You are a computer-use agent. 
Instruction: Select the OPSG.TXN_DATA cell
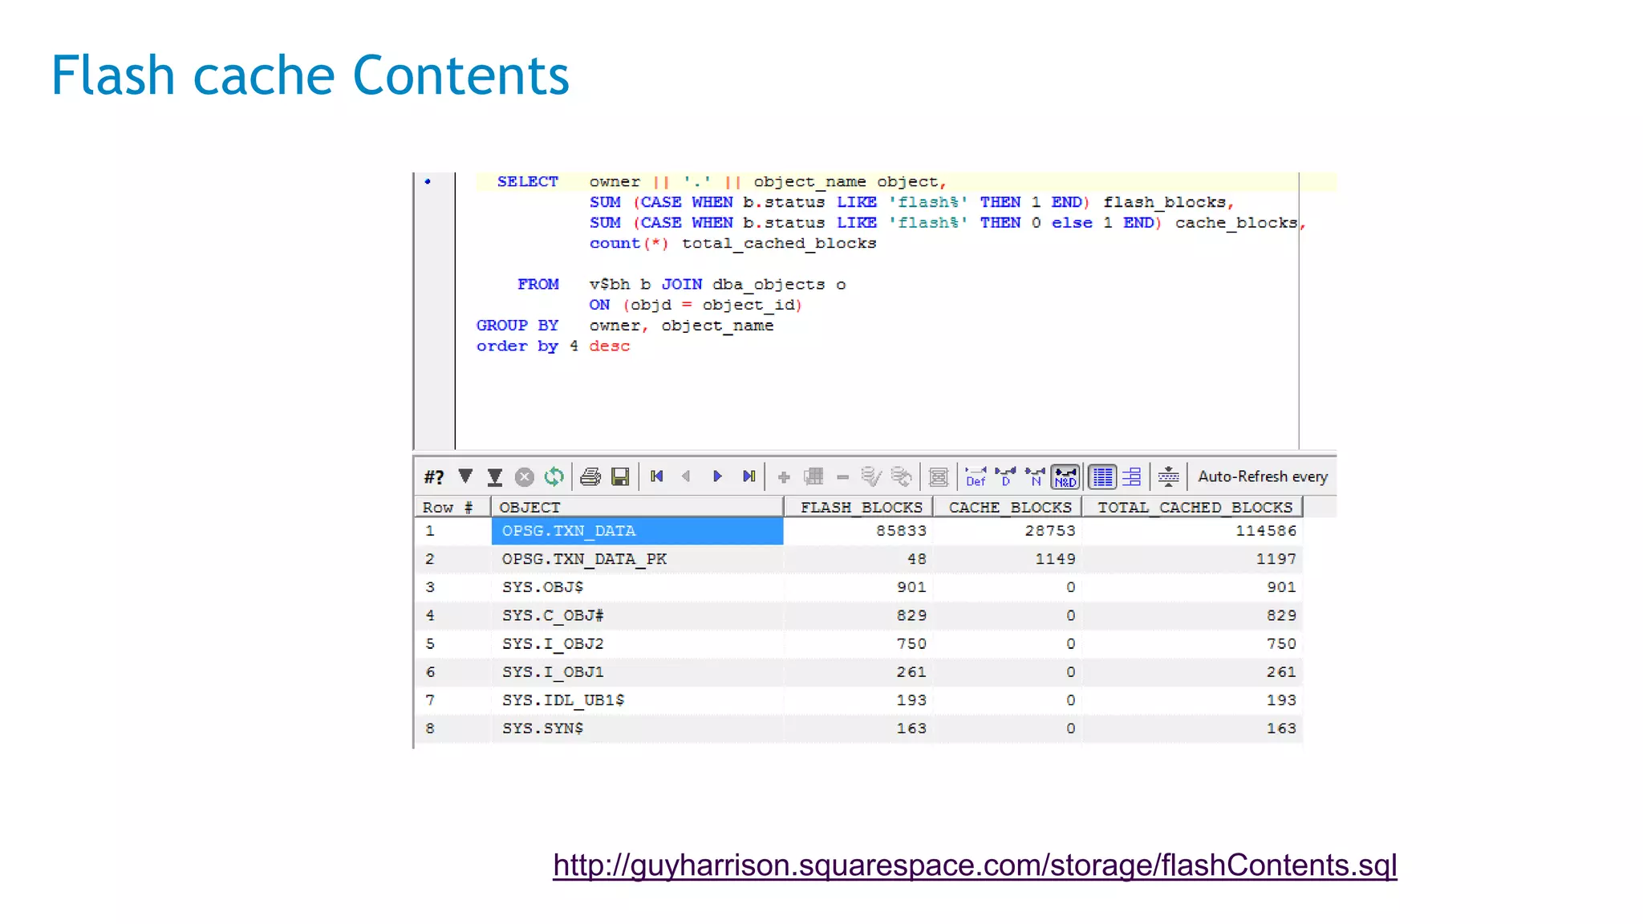point(637,531)
